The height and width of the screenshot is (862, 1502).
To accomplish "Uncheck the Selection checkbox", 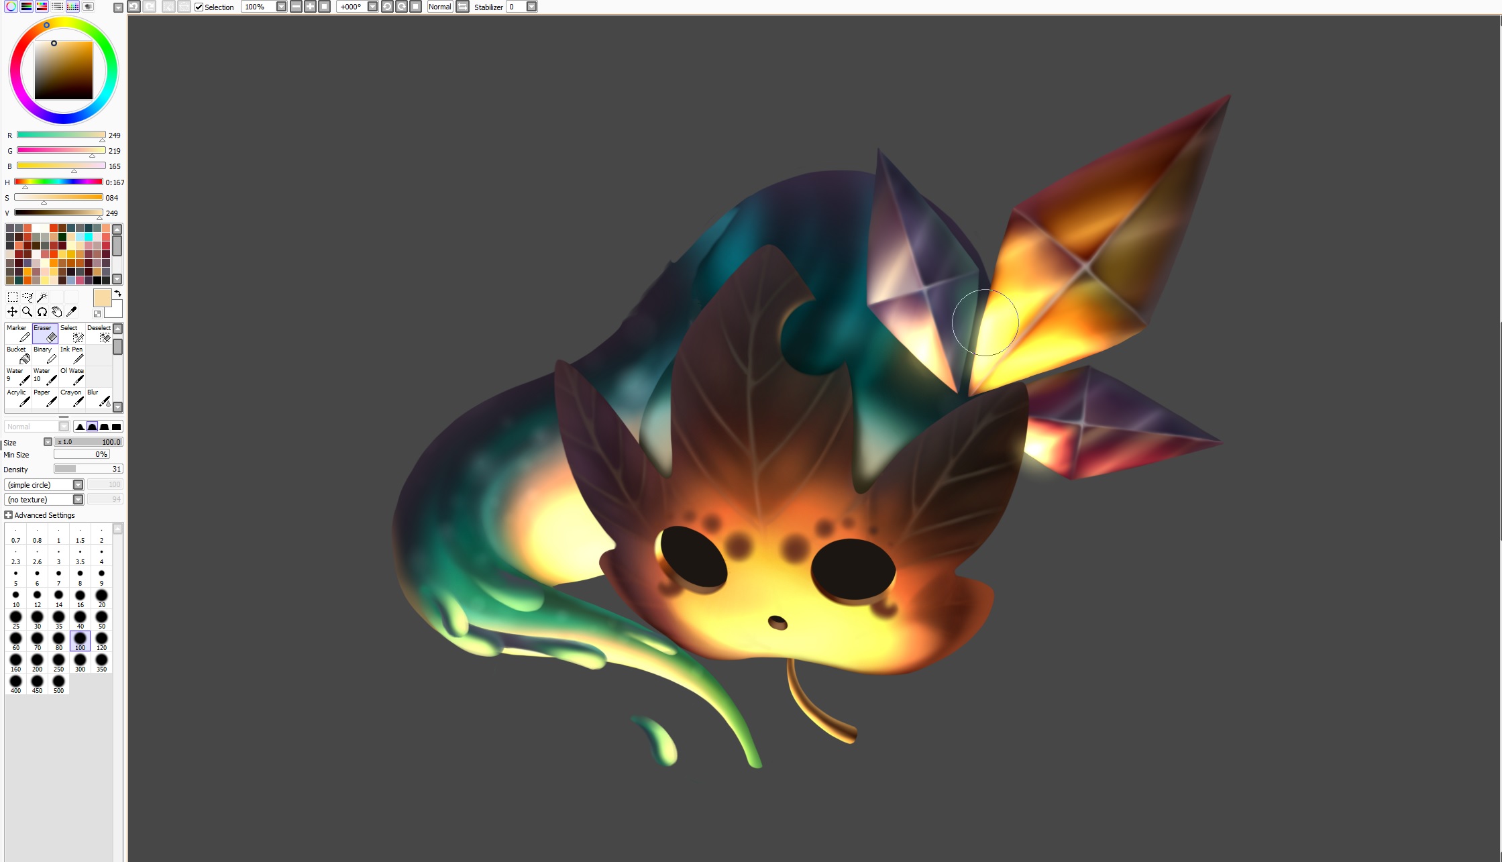I will click(x=199, y=7).
